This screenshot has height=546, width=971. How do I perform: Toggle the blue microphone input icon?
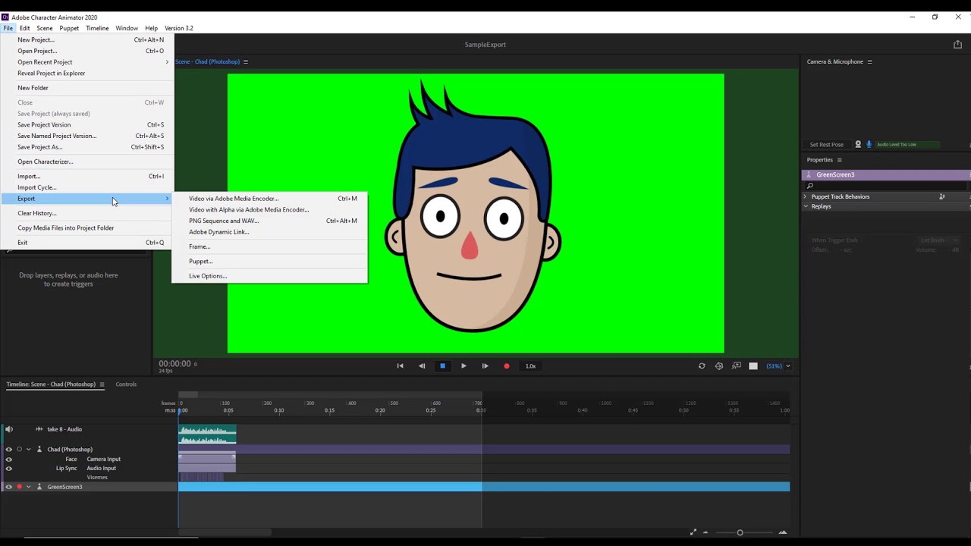pyautogui.click(x=869, y=144)
